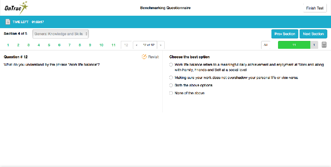Go to Next Section
The image size is (331, 167).
pos(313,34)
